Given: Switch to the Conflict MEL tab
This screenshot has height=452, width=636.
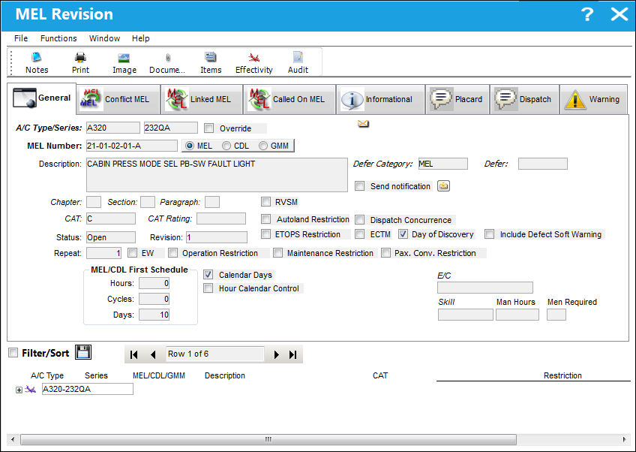Looking at the screenshot, I should coord(118,99).
